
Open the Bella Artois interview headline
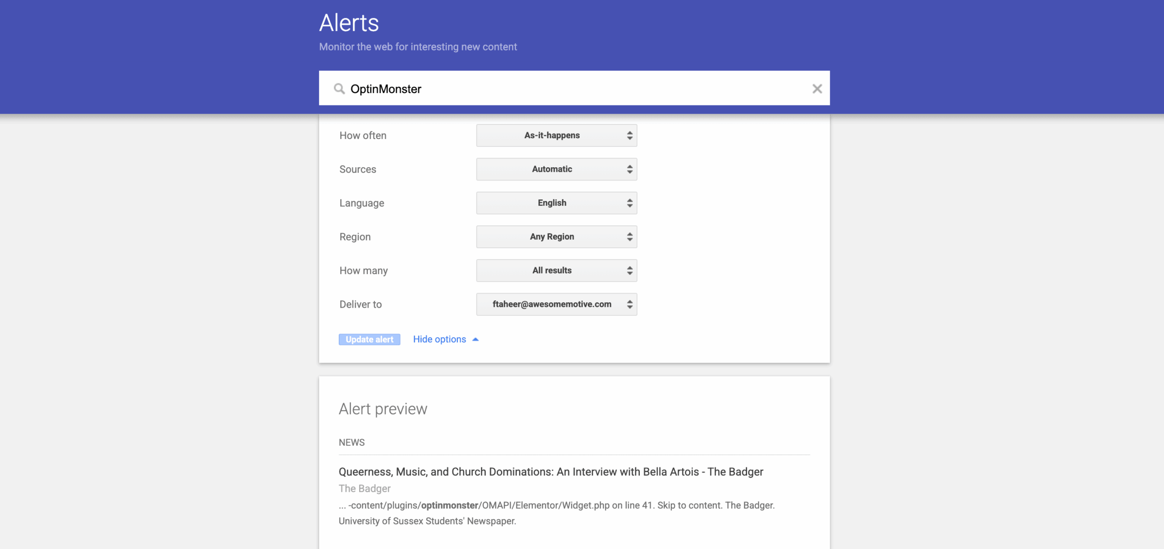pos(551,472)
